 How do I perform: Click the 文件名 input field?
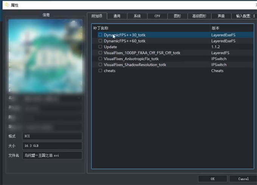pyautogui.click(x=52, y=155)
